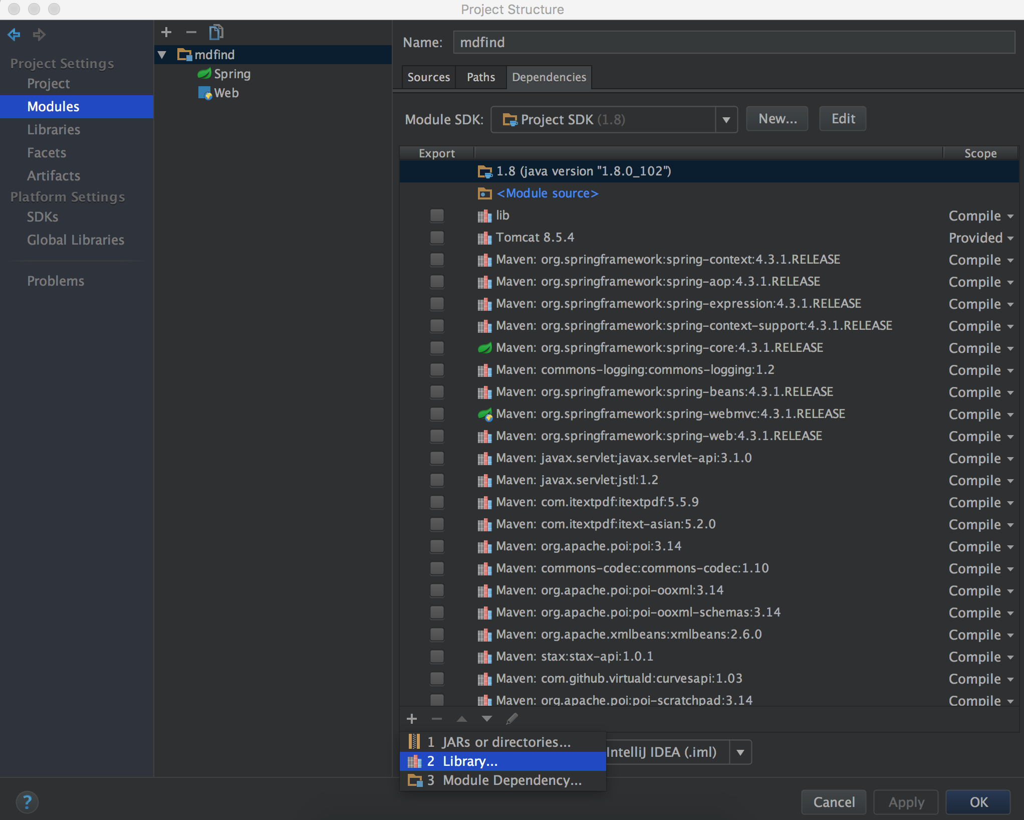Confirm with the OK button
Image resolution: width=1024 pixels, height=820 pixels.
[978, 802]
